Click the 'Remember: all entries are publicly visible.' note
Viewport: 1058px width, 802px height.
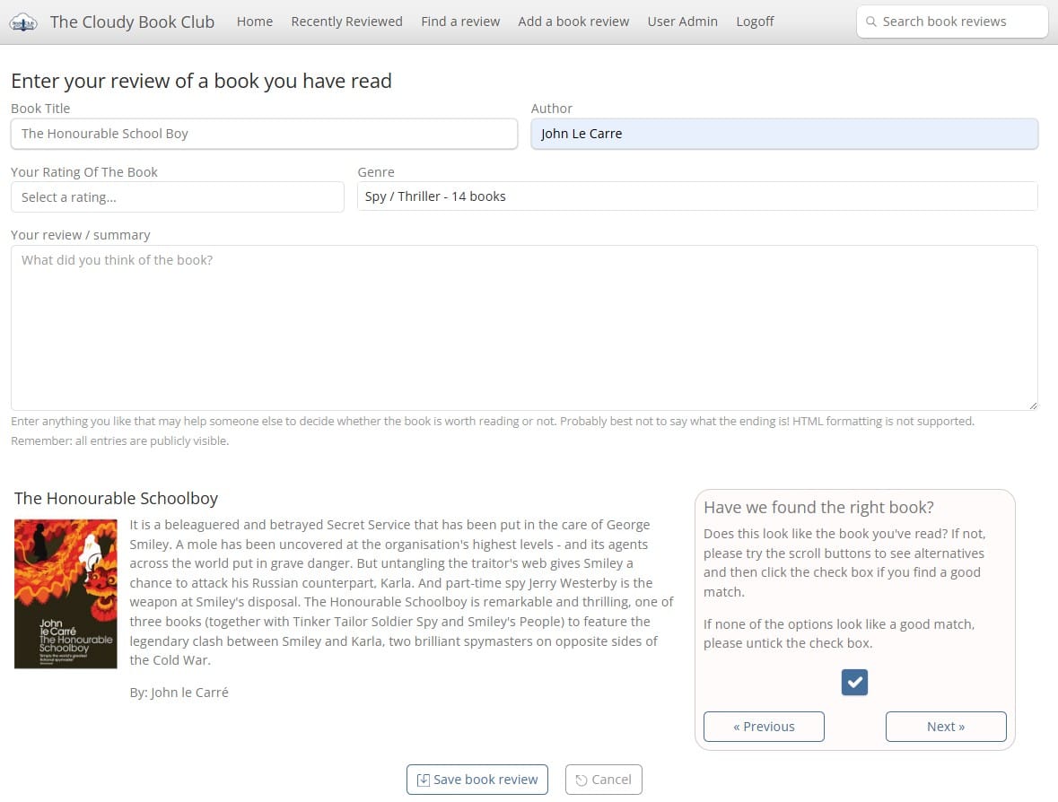pyautogui.click(x=119, y=440)
